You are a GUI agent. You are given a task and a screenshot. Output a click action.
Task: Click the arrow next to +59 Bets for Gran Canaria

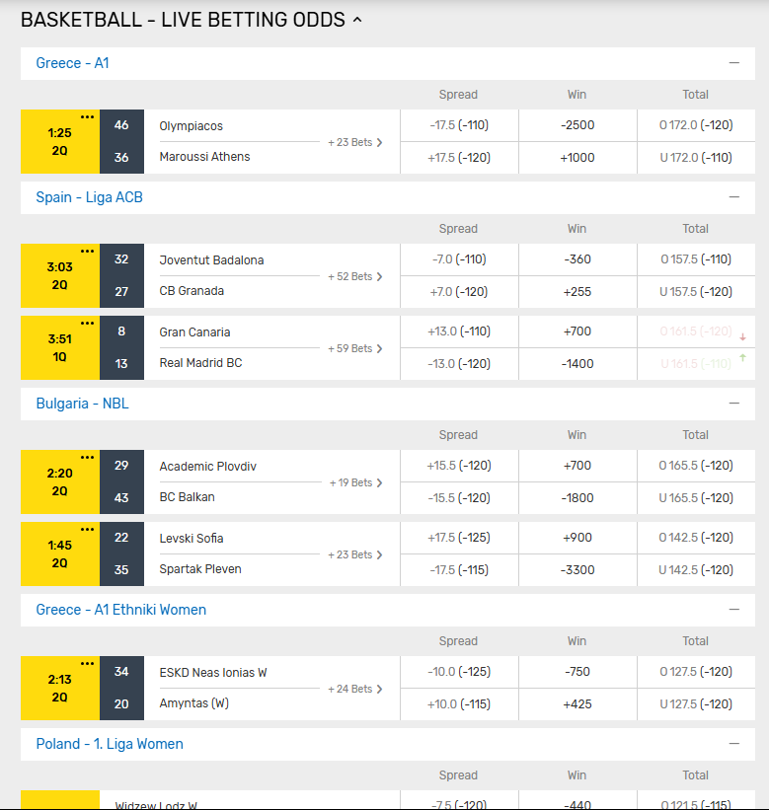click(379, 348)
